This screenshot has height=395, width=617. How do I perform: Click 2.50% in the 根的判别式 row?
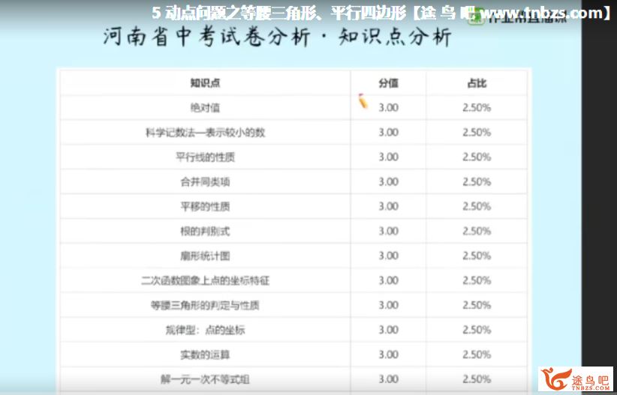(477, 231)
